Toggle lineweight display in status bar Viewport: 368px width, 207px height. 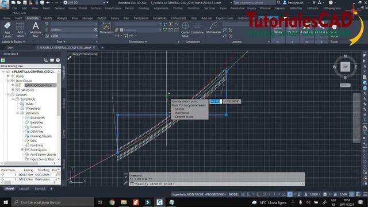click(299, 194)
